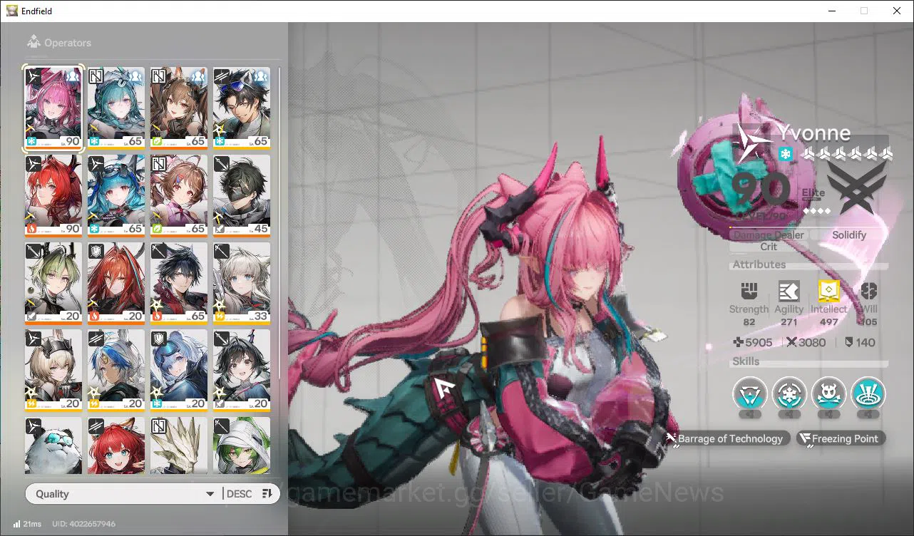The width and height of the screenshot is (914, 536).
Task: Click the Solidify tag
Action: 849,234
